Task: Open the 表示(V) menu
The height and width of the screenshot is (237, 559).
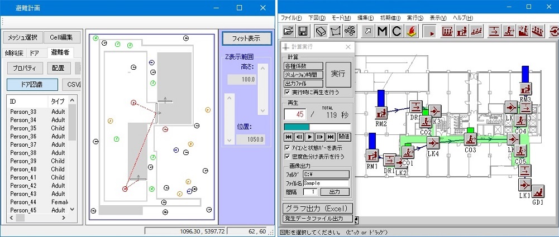Action: tap(438, 18)
